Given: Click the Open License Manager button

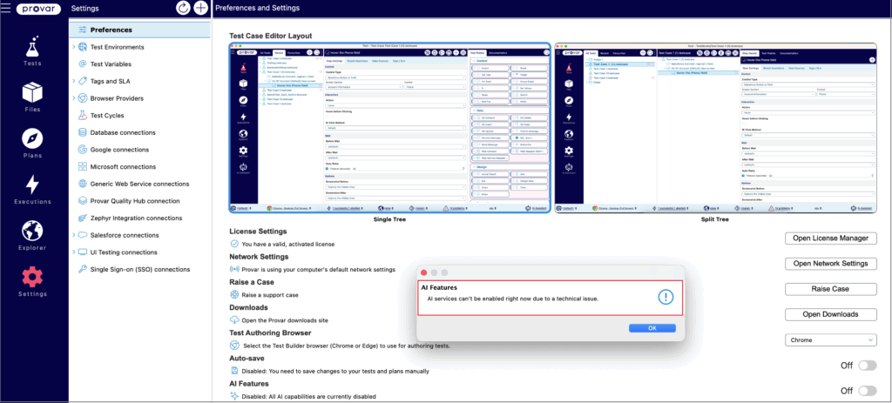Looking at the screenshot, I should coord(830,238).
